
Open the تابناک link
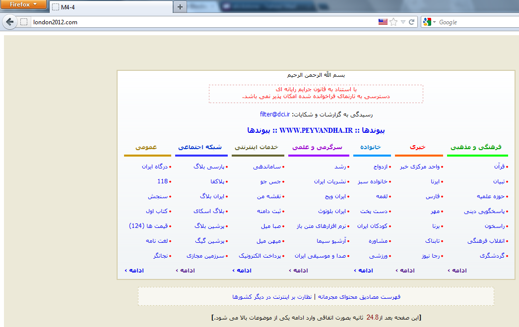[433, 241]
